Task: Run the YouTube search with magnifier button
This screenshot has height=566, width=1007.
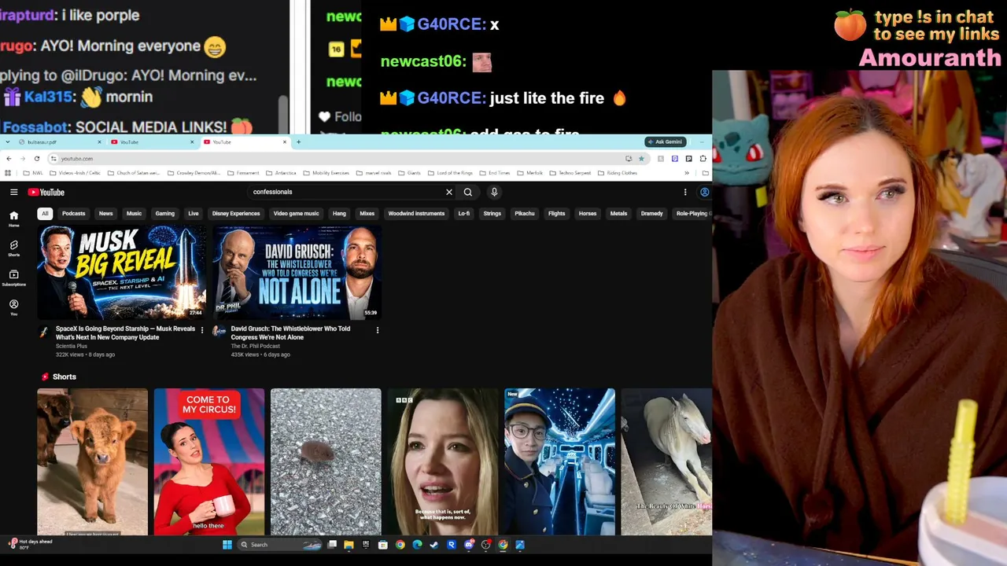Action: pos(468,192)
